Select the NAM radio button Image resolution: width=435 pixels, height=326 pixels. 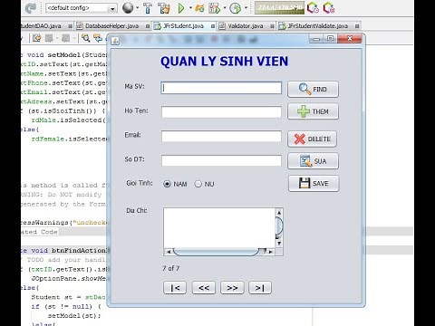(x=175, y=184)
